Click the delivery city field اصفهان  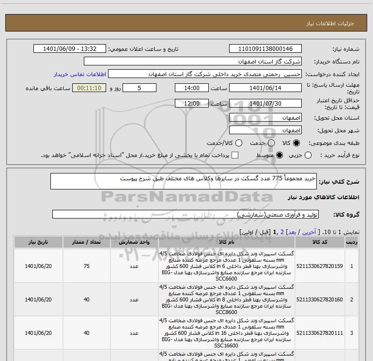click(x=265, y=130)
